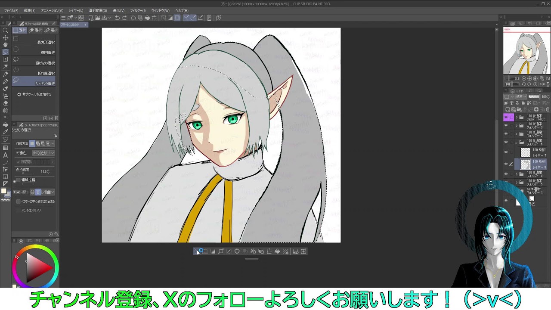Select the Eraser tool in toolbox
551x310 pixels.
[x=5, y=103]
